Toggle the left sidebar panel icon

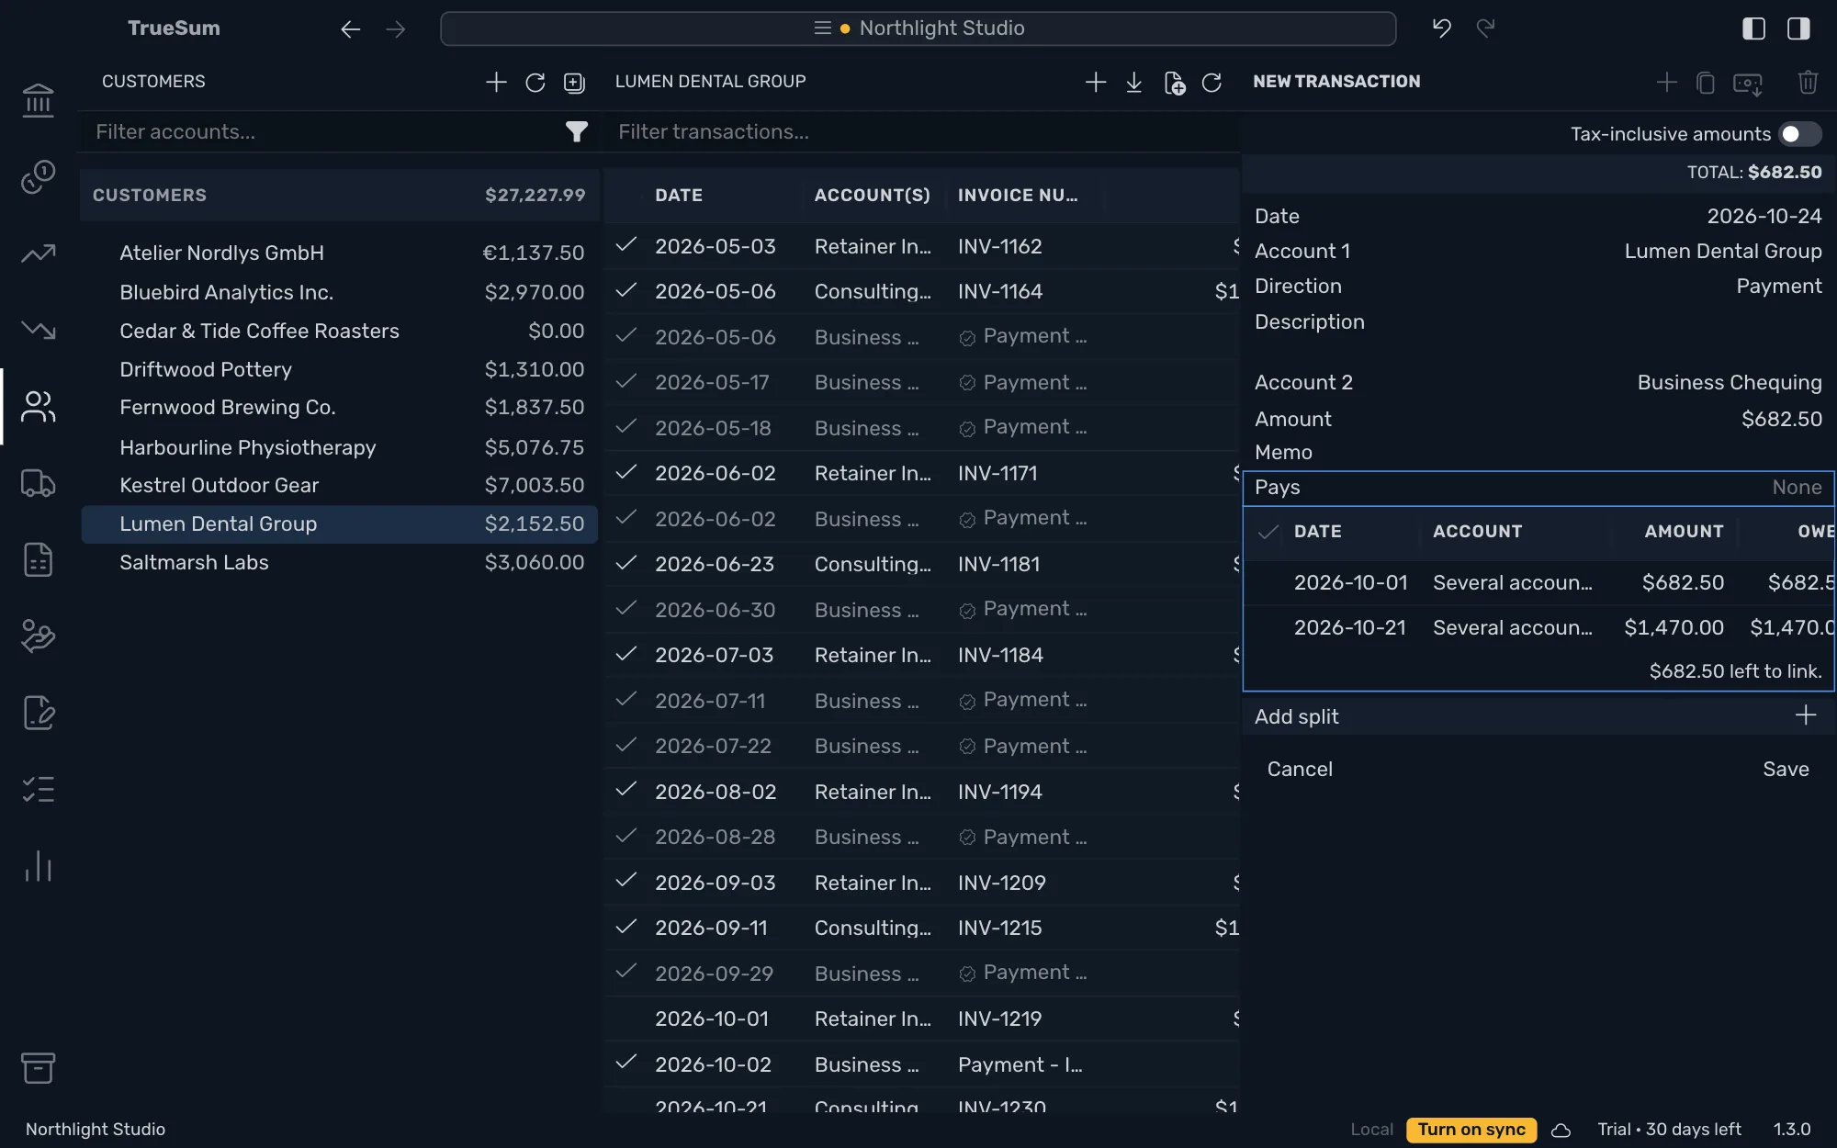[x=1753, y=28]
